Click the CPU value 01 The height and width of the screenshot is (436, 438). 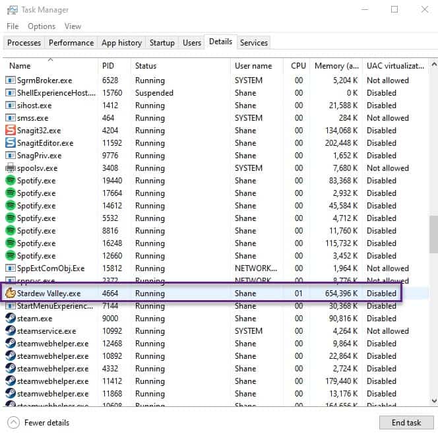(299, 294)
